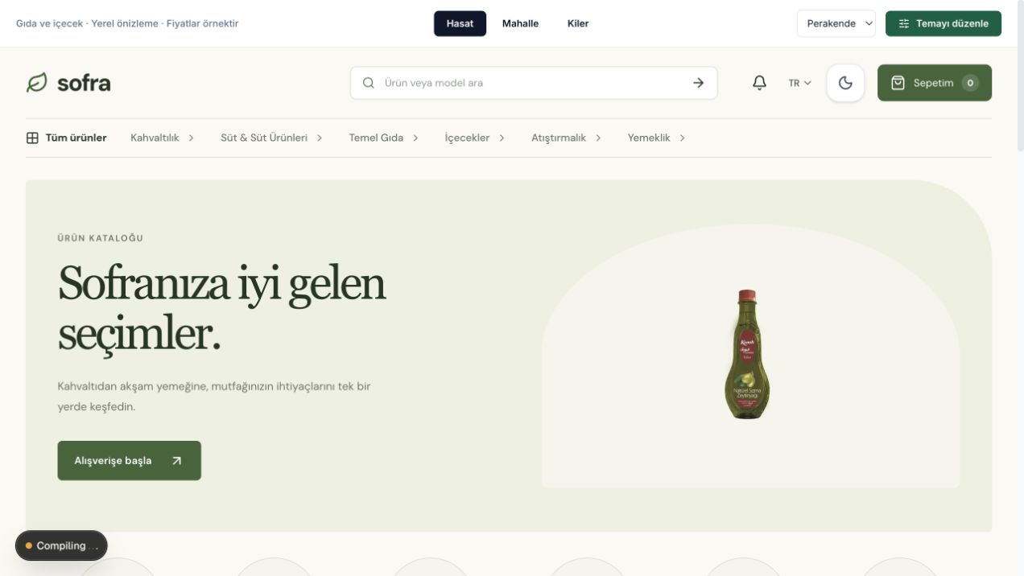This screenshot has height=576, width=1024.
Task: Click the grid icon beside Tüm ürünler
Action: tap(32, 138)
